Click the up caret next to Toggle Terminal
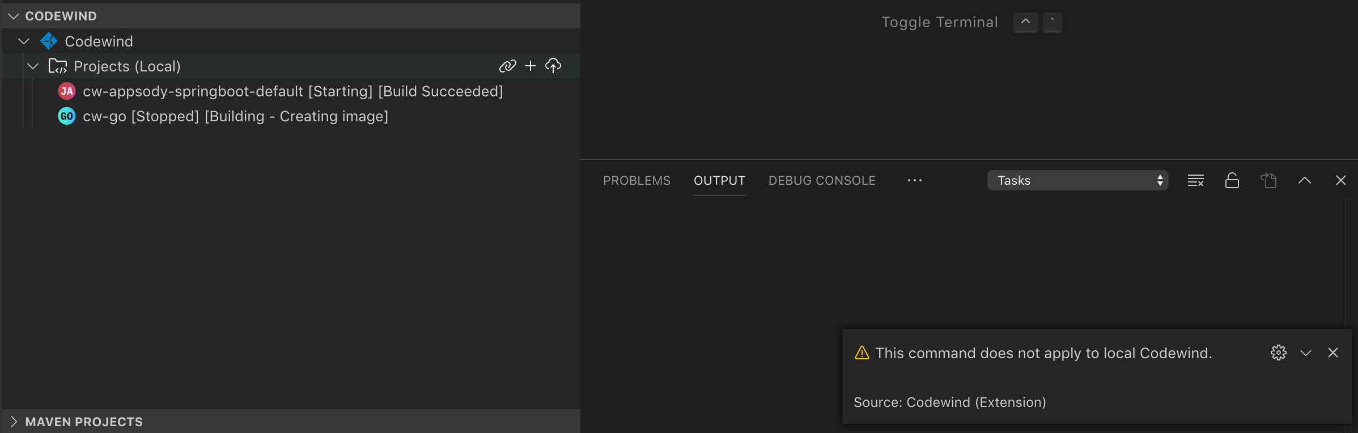1358x433 pixels. [1025, 22]
